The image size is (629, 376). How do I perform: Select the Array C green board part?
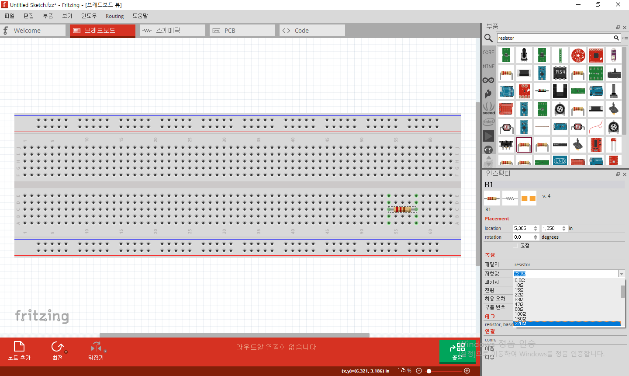pyautogui.click(x=596, y=73)
